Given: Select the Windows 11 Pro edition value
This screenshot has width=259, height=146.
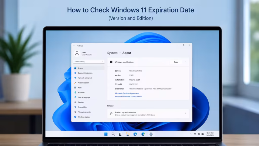Looking at the screenshot, I should [136, 71].
